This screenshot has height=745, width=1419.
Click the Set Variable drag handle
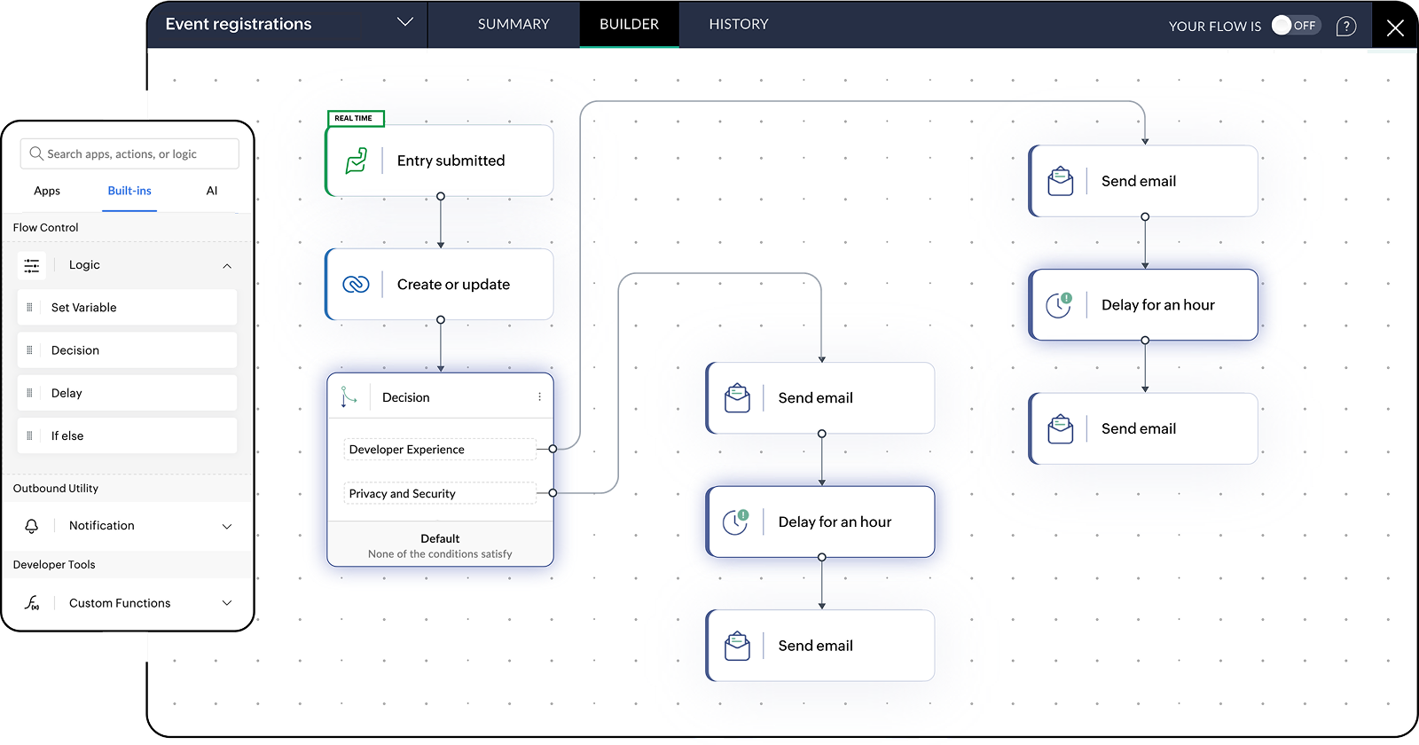pyautogui.click(x=29, y=308)
